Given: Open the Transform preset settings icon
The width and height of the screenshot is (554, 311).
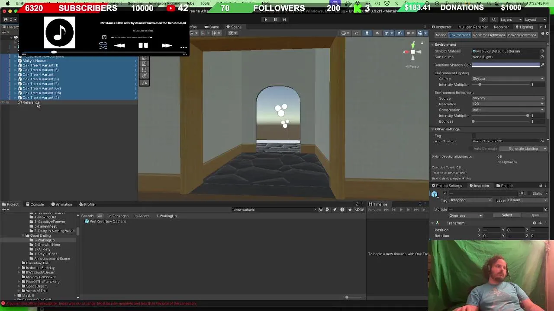Looking at the screenshot, I should tap(539, 223).
